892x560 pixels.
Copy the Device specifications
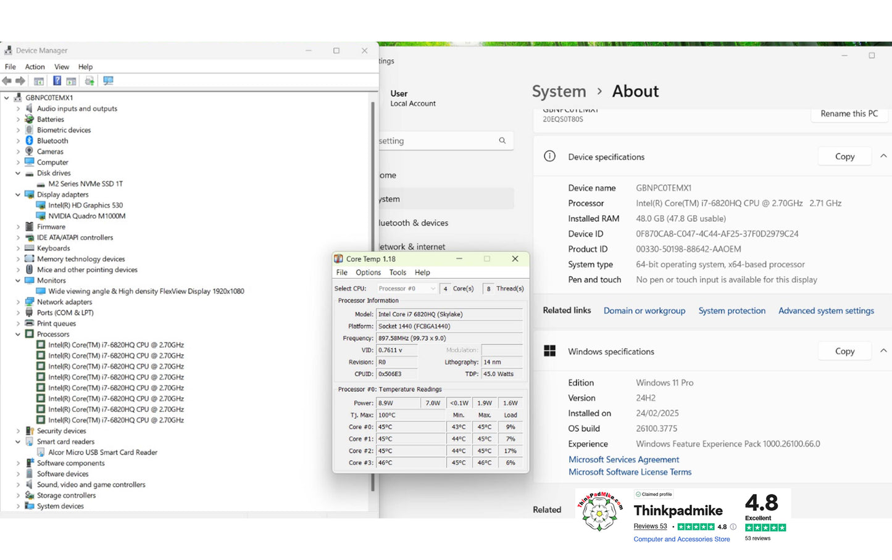click(x=844, y=157)
